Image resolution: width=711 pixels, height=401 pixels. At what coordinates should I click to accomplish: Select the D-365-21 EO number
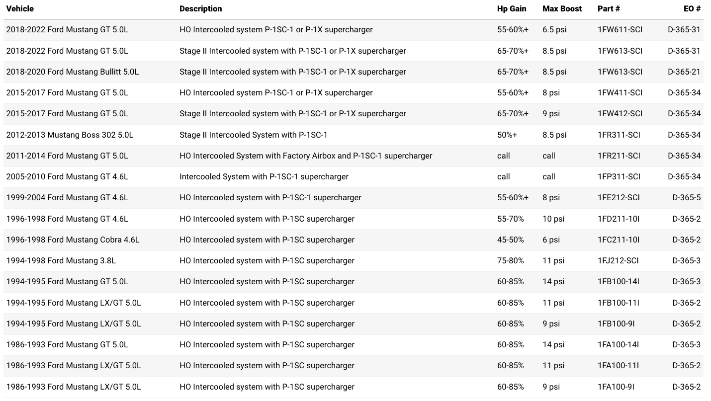pyautogui.click(x=684, y=72)
